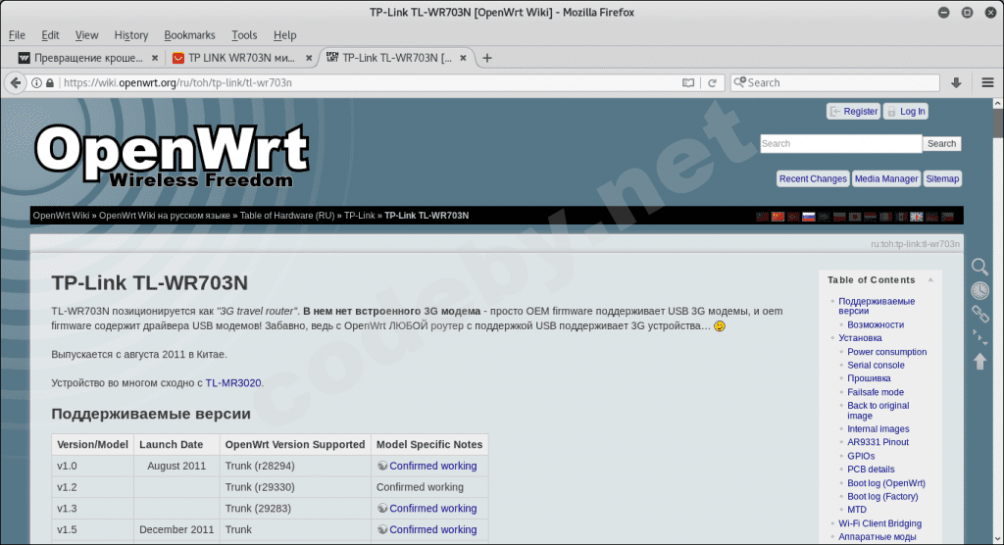Screen dimensions: 1004x545
Task: Click the vertical page scrollbar thumb
Action: coord(997,123)
